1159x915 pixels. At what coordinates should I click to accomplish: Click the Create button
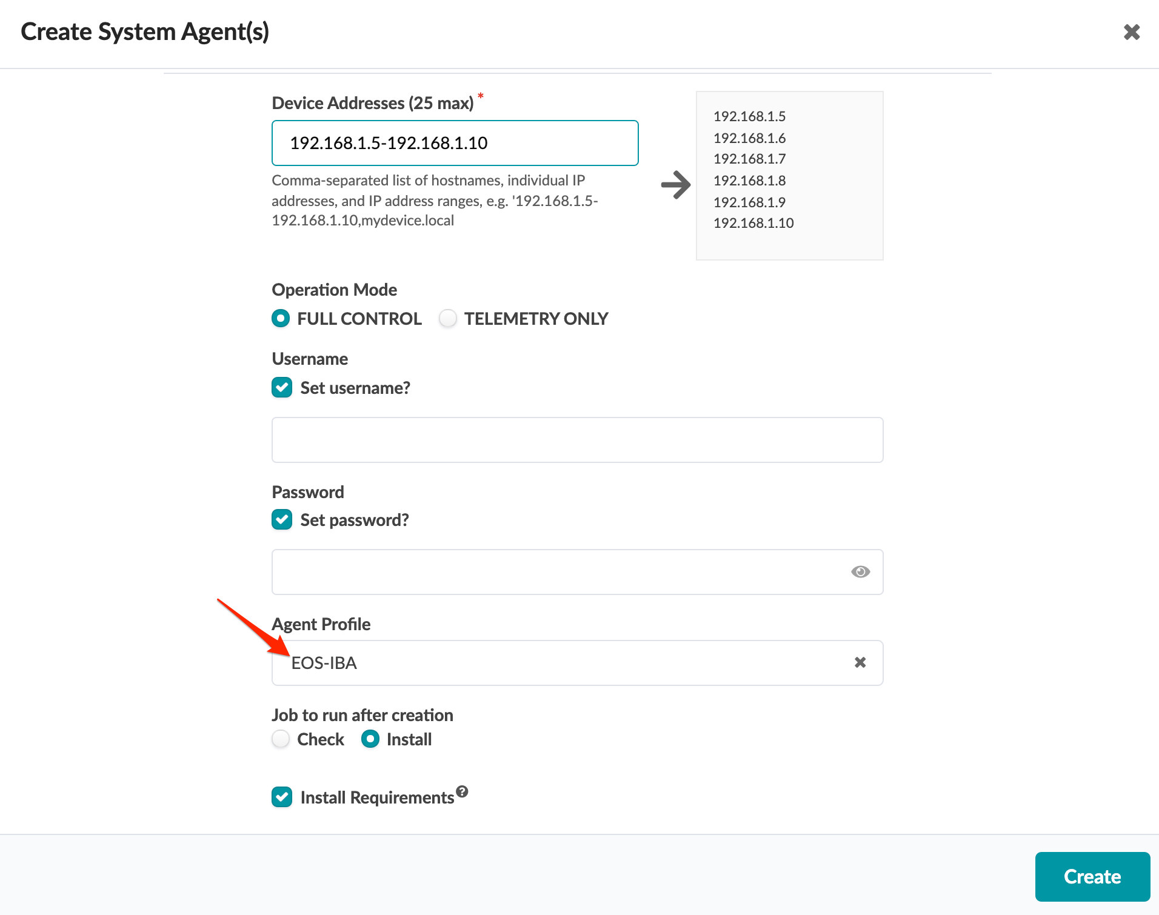tap(1092, 877)
